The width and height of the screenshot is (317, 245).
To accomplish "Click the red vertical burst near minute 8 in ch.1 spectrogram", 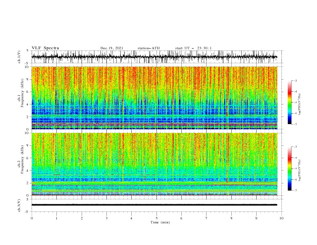I will click(227, 91).
